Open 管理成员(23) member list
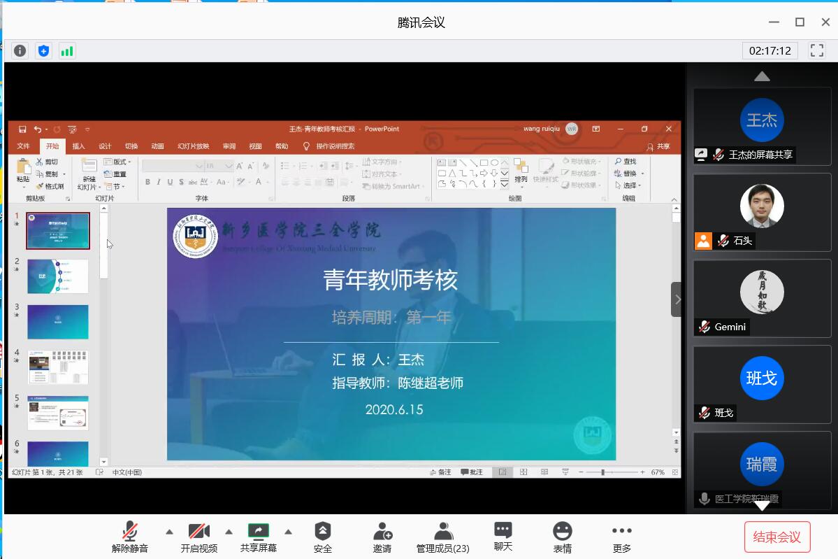 pyautogui.click(x=442, y=537)
